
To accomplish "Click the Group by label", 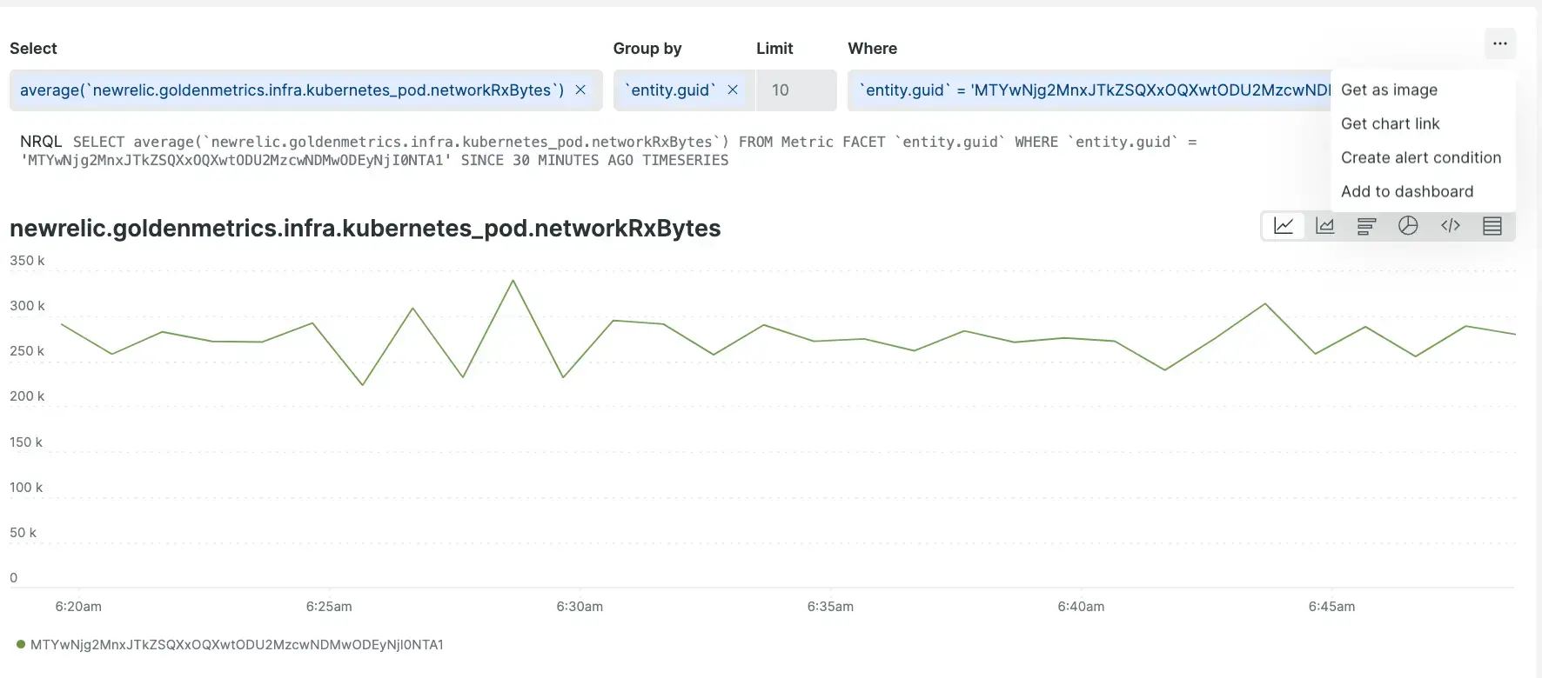I will [x=647, y=49].
